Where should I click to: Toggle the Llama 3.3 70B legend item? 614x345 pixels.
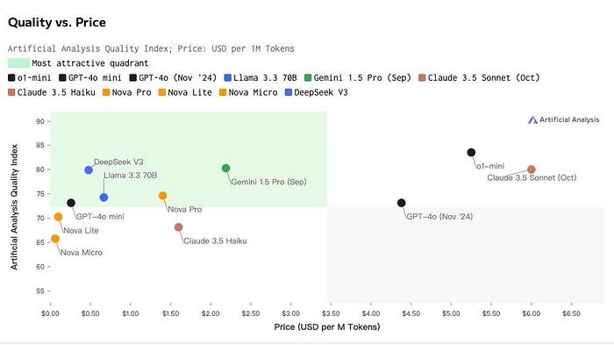(x=261, y=77)
